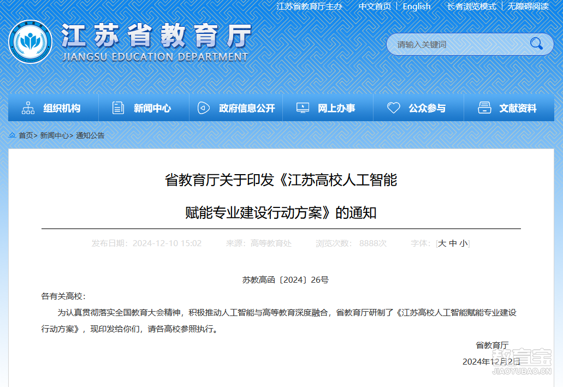Click the magnifier search icon
Screen dimensions: 563x387
pos(536,44)
